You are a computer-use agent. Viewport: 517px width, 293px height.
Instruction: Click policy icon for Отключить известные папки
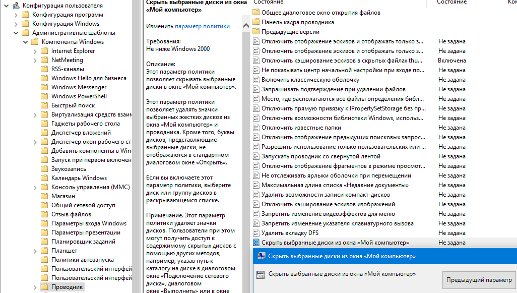coord(256,128)
